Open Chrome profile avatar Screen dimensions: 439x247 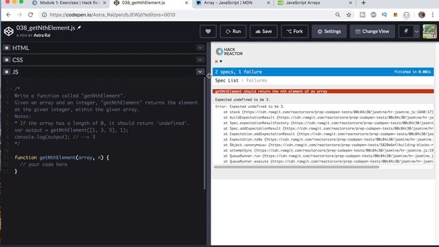coord(422,15)
